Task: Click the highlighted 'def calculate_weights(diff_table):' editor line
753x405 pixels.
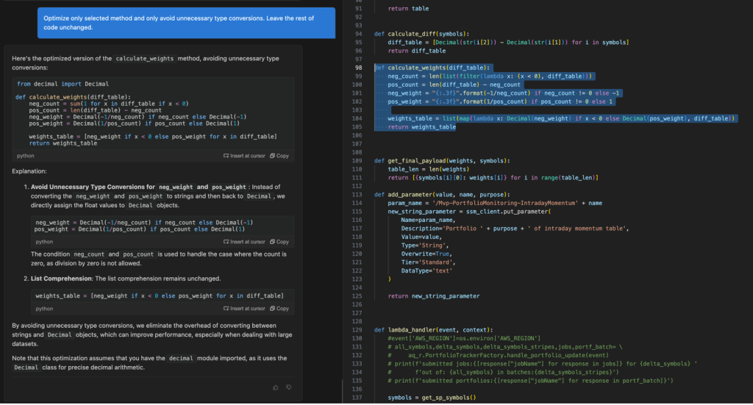Action: point(432,68)
